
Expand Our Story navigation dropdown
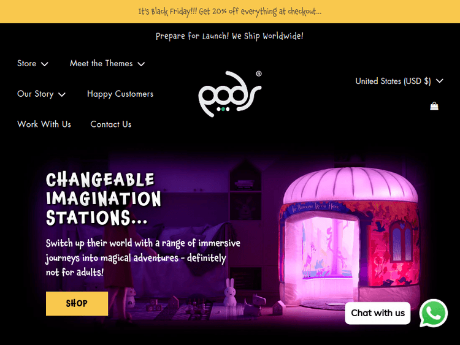(x=41, y=94)
